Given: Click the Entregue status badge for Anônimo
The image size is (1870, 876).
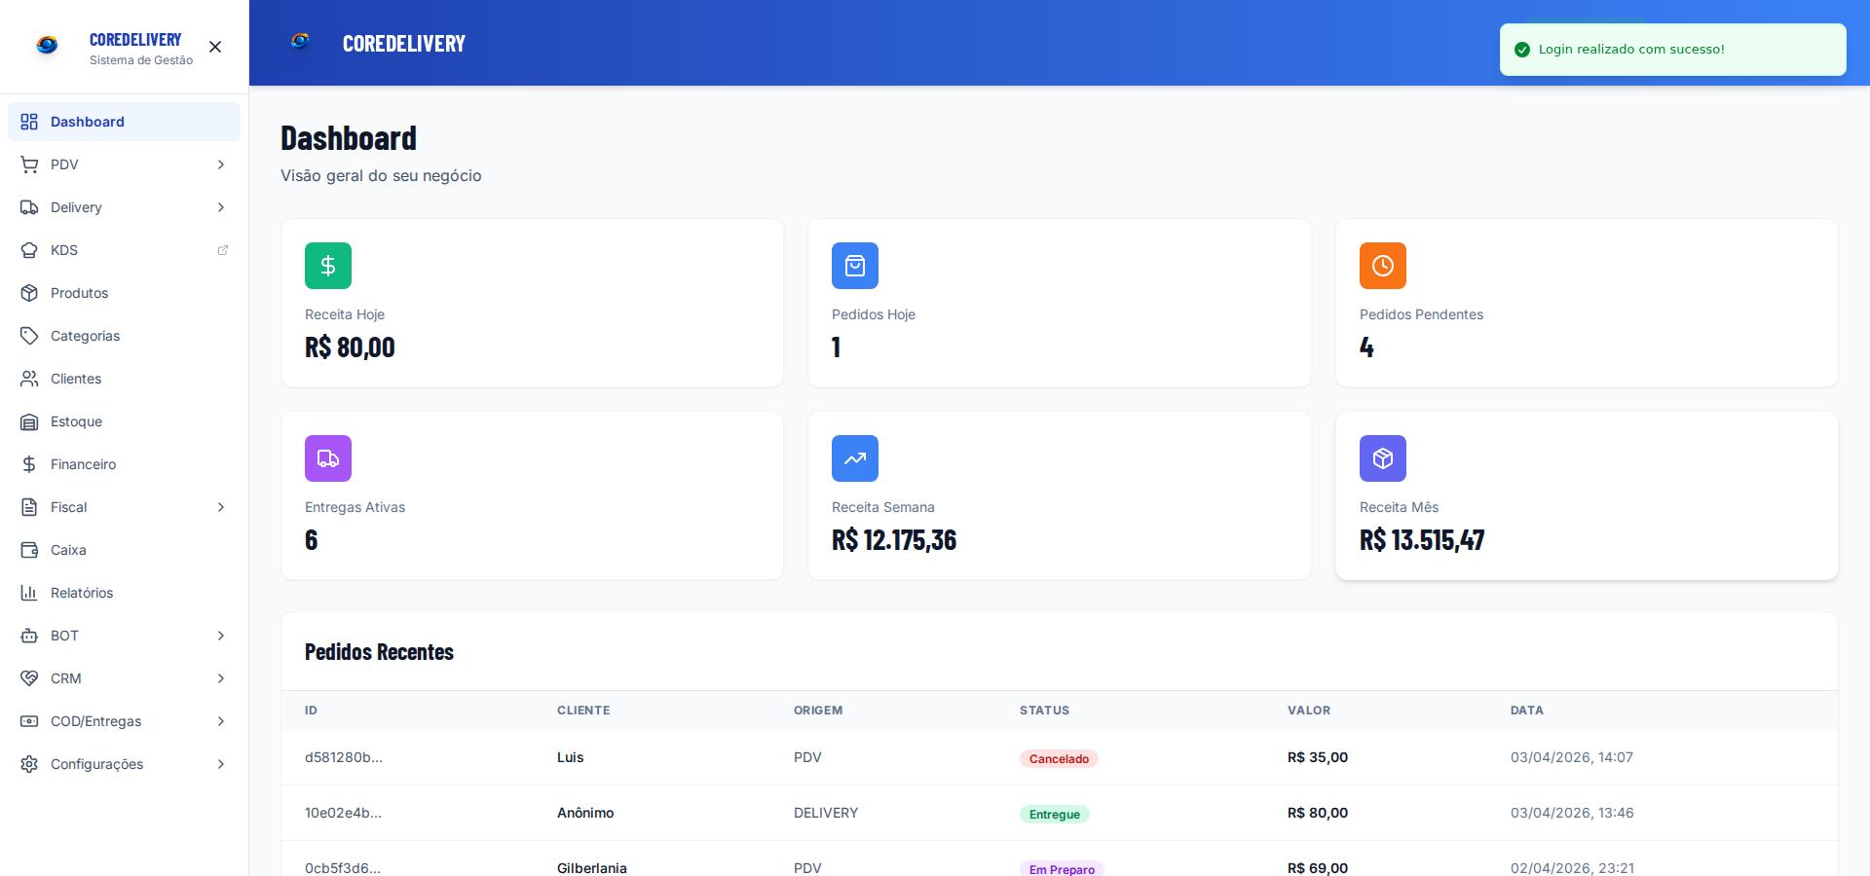Looking at the screenshot, I should pyautogui.click(x=1055, y=814).
